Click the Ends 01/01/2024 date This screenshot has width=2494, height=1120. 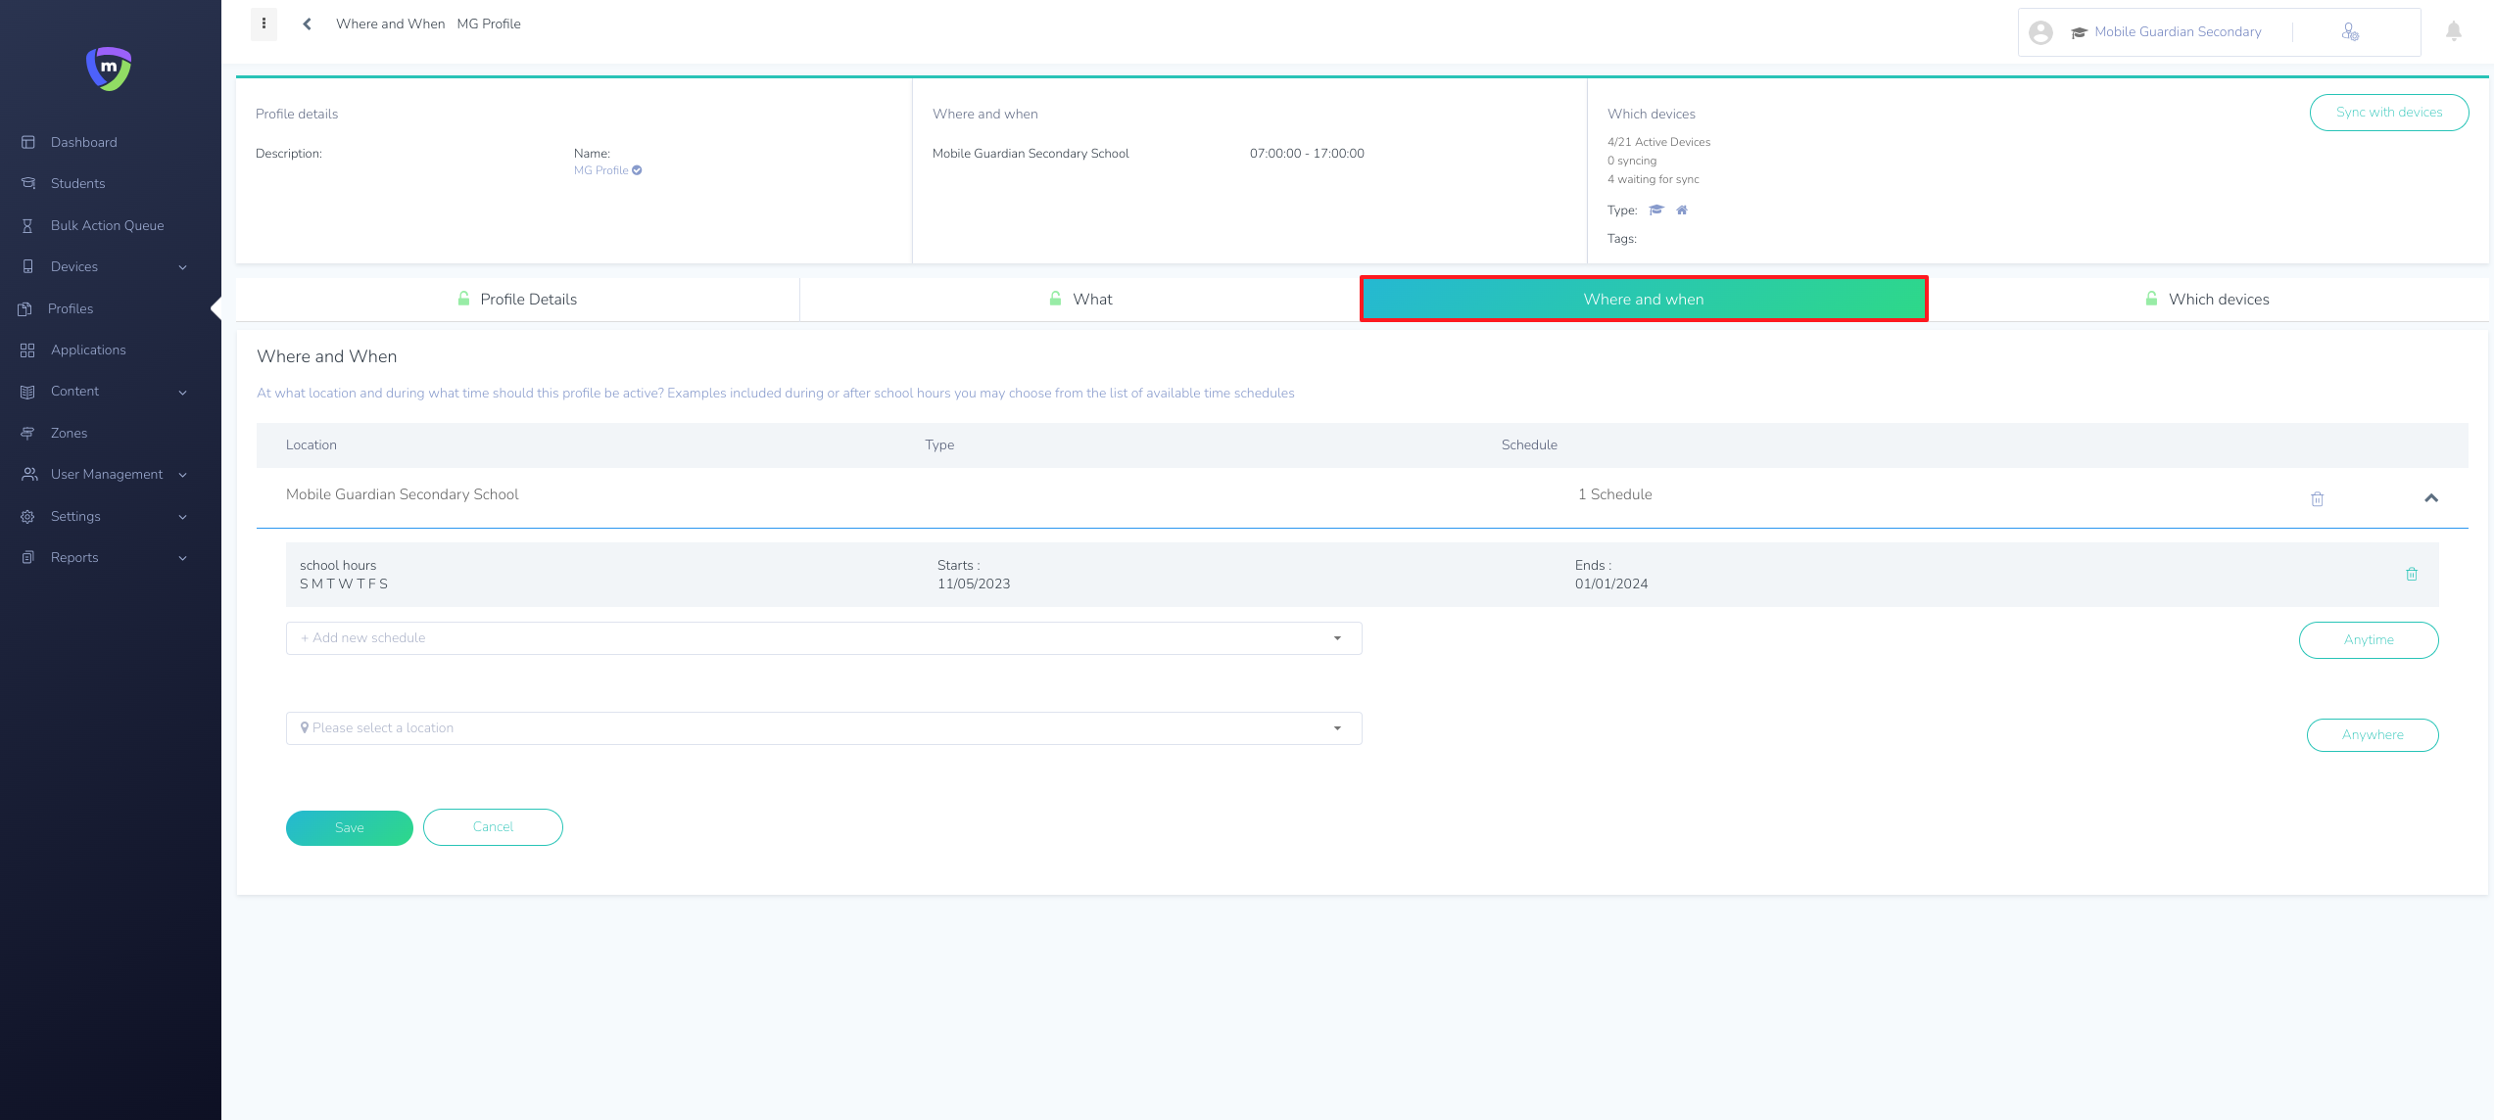1611,583
